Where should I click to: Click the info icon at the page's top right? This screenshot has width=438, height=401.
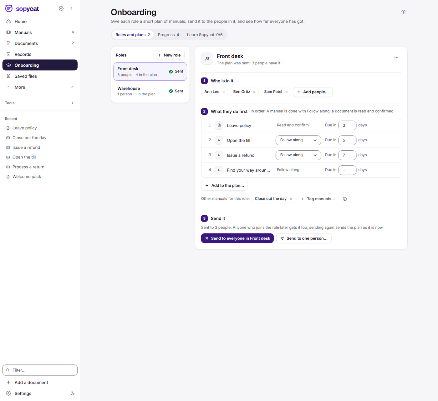(x=403, y=12)
